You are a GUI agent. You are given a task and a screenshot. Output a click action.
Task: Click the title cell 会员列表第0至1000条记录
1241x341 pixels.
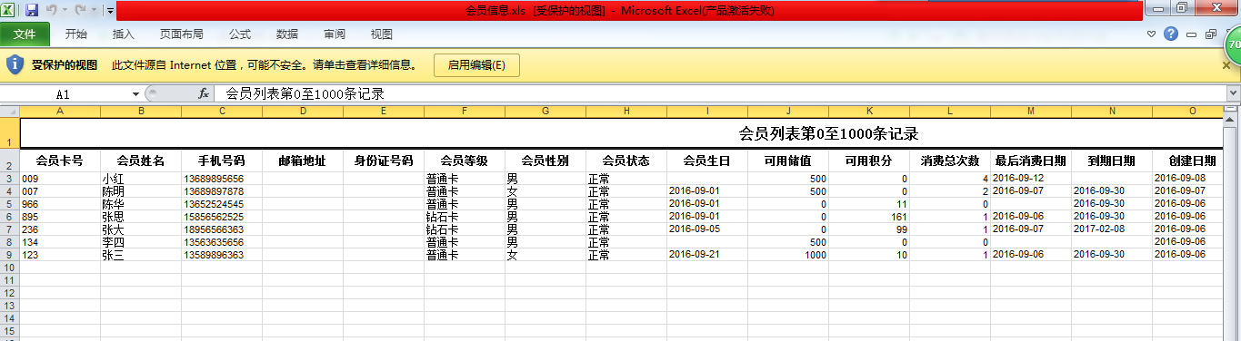click(827, 133)
